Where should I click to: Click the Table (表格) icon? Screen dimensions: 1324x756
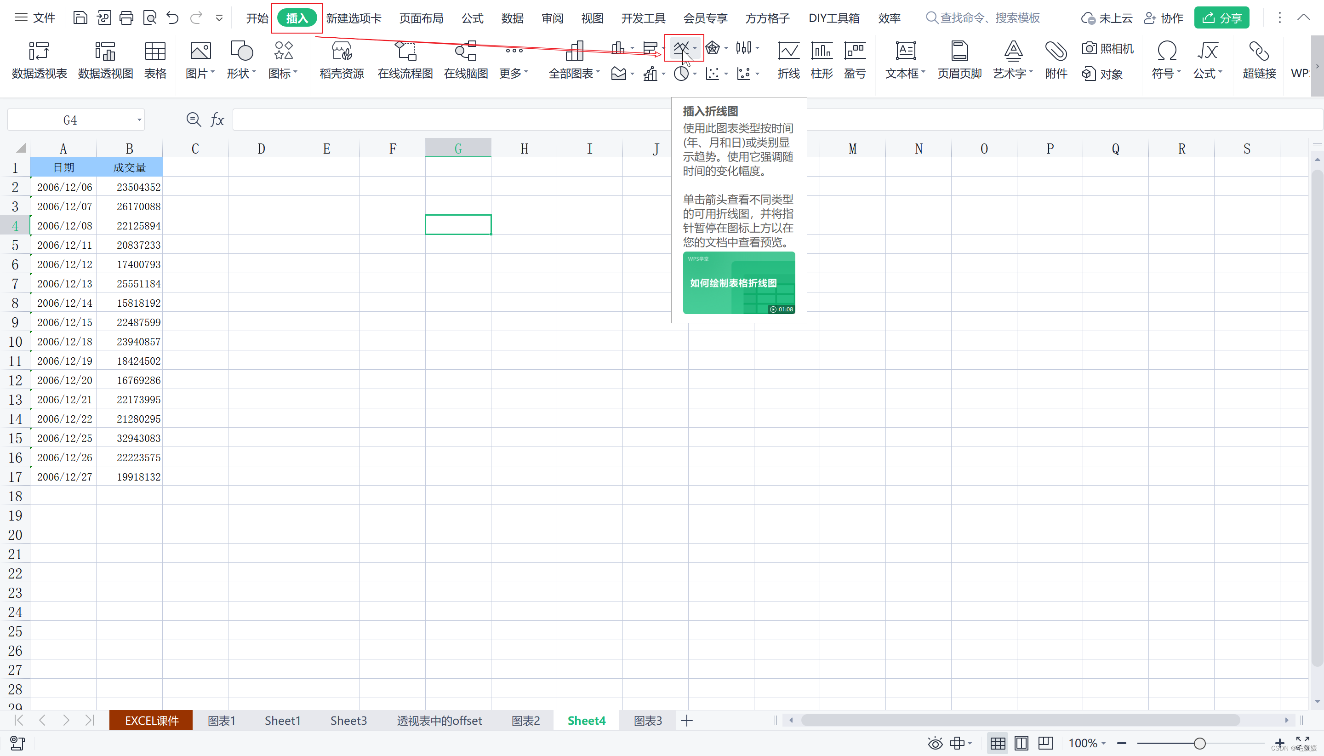[155, 60]
